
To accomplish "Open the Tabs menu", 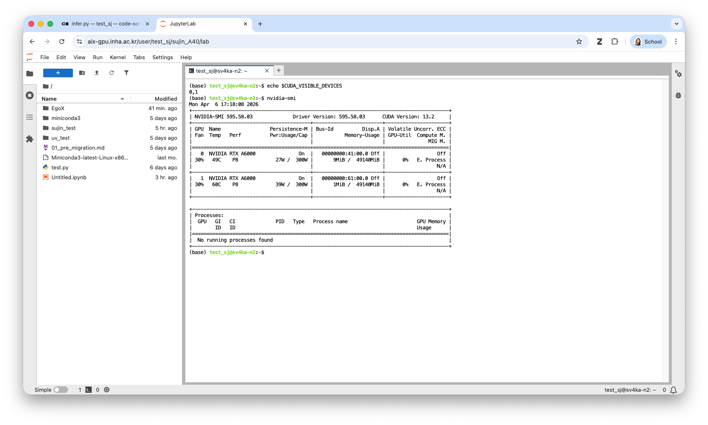I will (x=139, y=57).
